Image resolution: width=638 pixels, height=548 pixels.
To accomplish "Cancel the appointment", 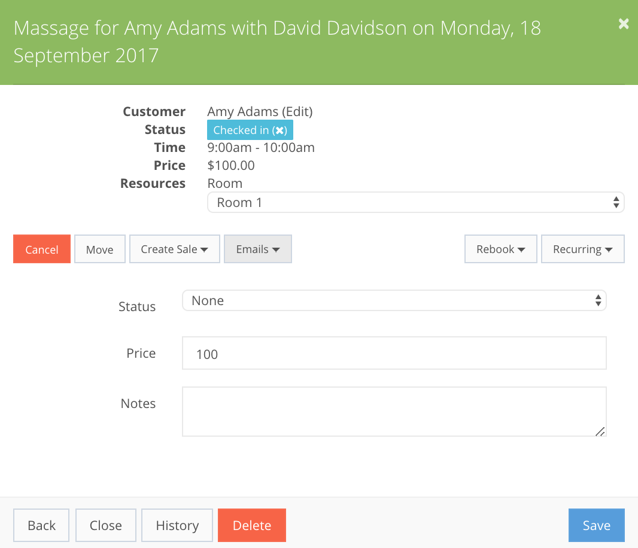I will tap(41, 249).
